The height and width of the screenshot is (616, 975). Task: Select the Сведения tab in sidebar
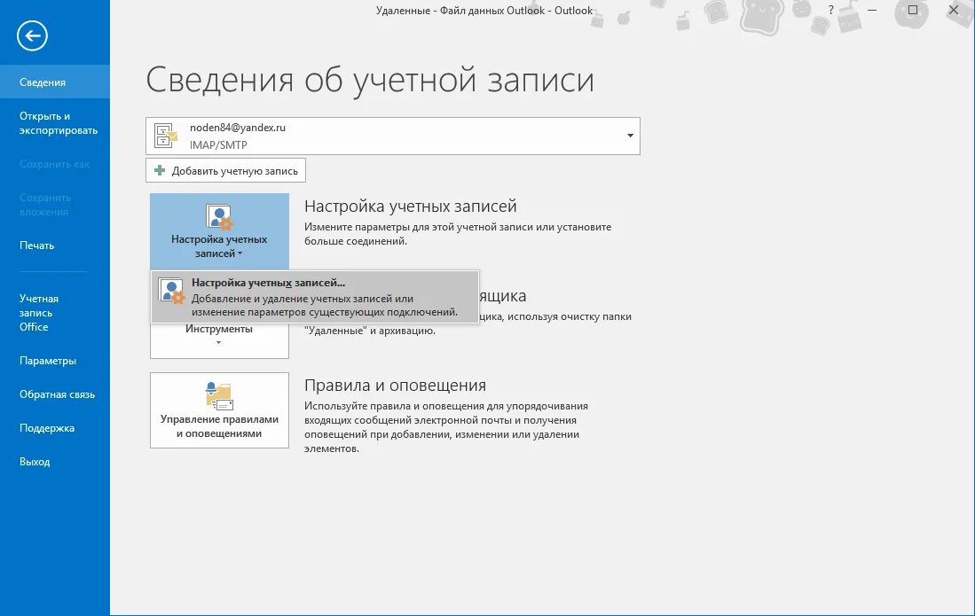[55, 82]
